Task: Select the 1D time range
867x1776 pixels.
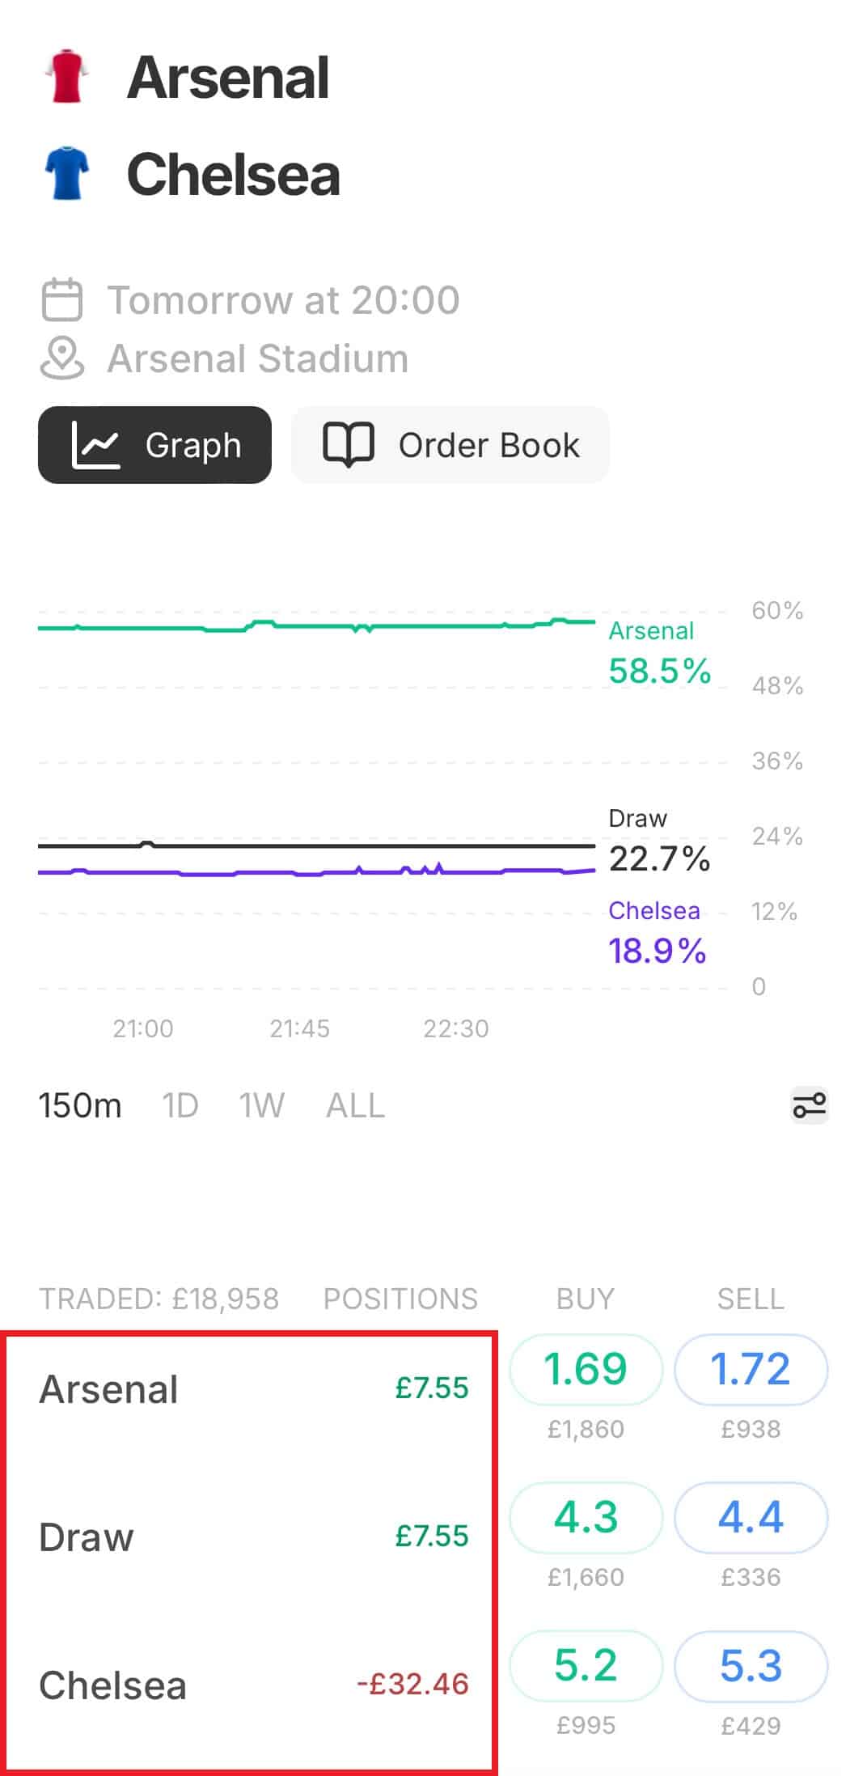Action: 180,1105
